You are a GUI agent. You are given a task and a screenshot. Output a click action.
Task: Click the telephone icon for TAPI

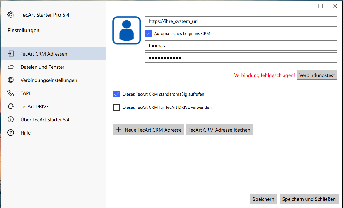pyautogui.click(x=11, y=93)
